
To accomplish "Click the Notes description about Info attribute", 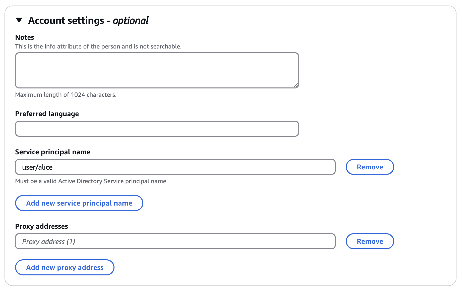I will (98, 46).
